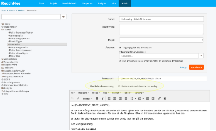Toggle 'Detta är ett meddelande om avslag' checkbox

pyautogui.click(x=119, y=86)
